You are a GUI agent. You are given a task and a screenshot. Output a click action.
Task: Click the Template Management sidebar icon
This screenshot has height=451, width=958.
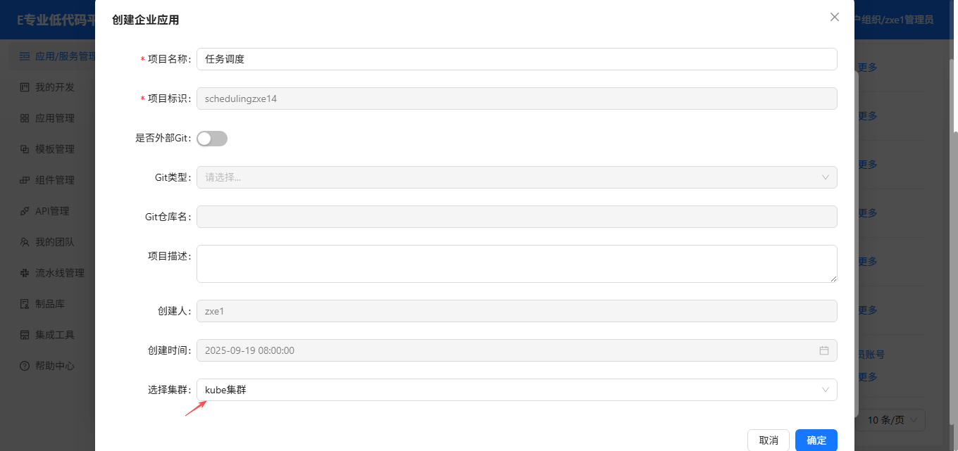(x=25, y=149)
